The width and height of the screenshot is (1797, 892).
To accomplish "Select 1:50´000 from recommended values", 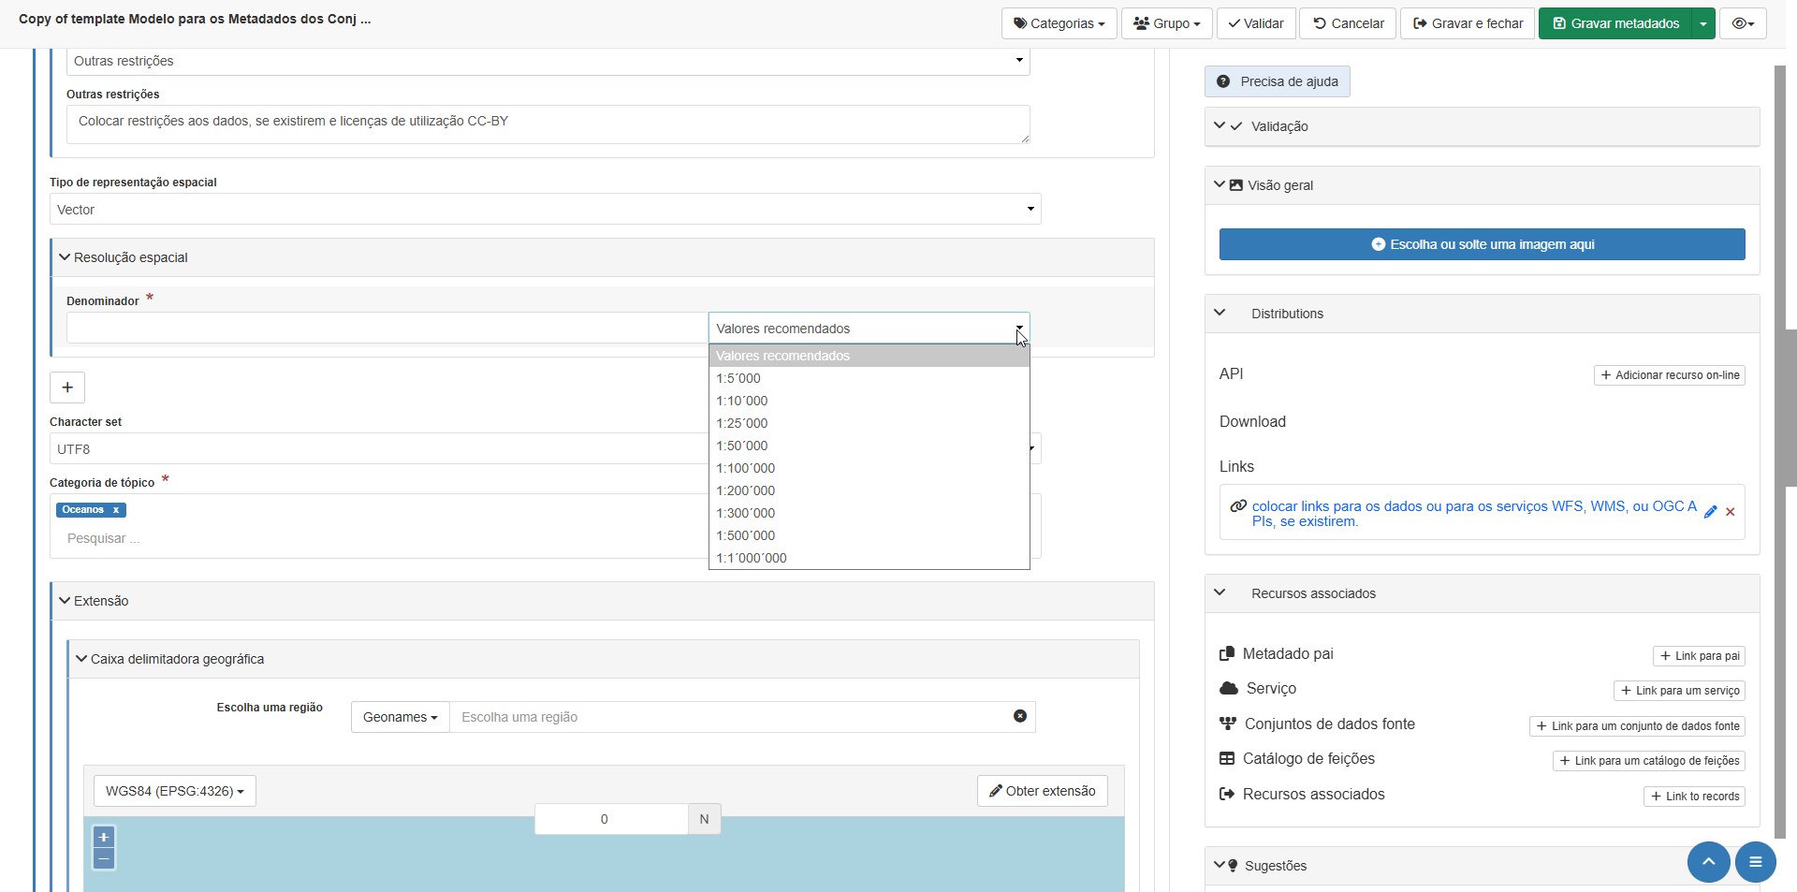I will pos(741,446).
